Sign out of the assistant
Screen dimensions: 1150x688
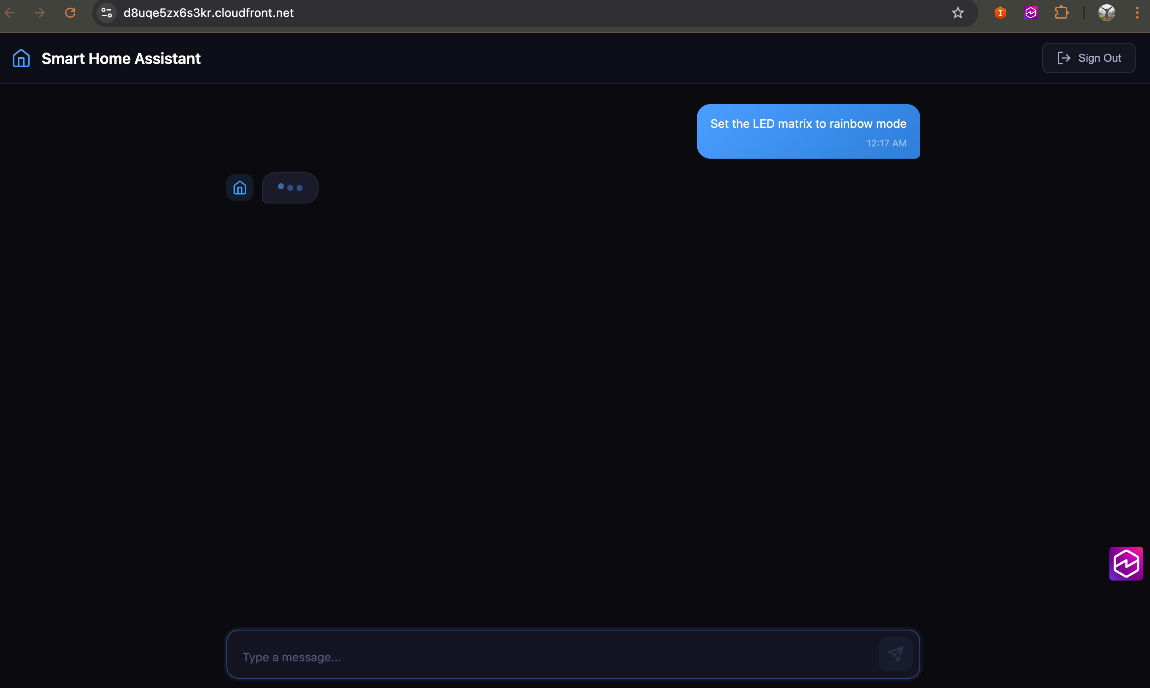pyautogui.click(x=1088, y=58)
